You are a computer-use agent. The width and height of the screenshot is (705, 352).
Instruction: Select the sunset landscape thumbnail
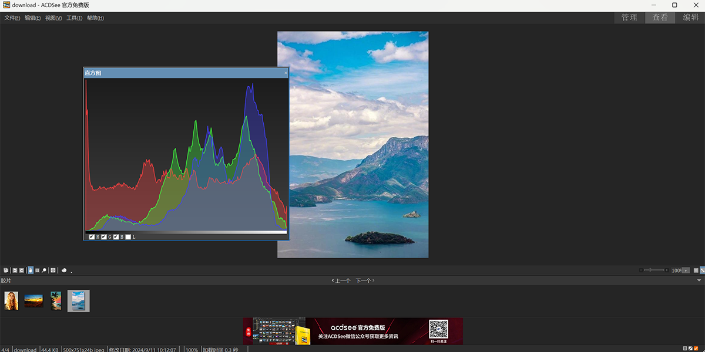[x=33, y=301]
